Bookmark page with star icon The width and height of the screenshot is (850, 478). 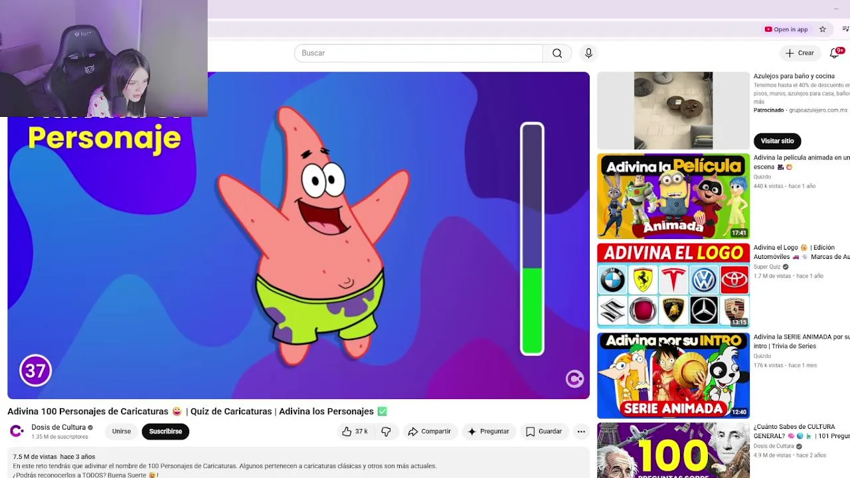coord(822,29)
